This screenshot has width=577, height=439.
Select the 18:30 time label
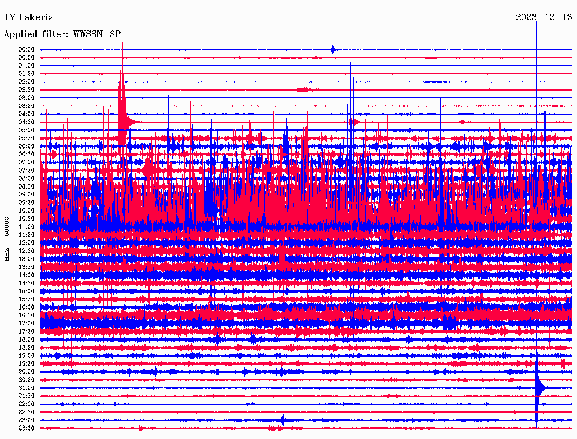(x=26, y=348)
